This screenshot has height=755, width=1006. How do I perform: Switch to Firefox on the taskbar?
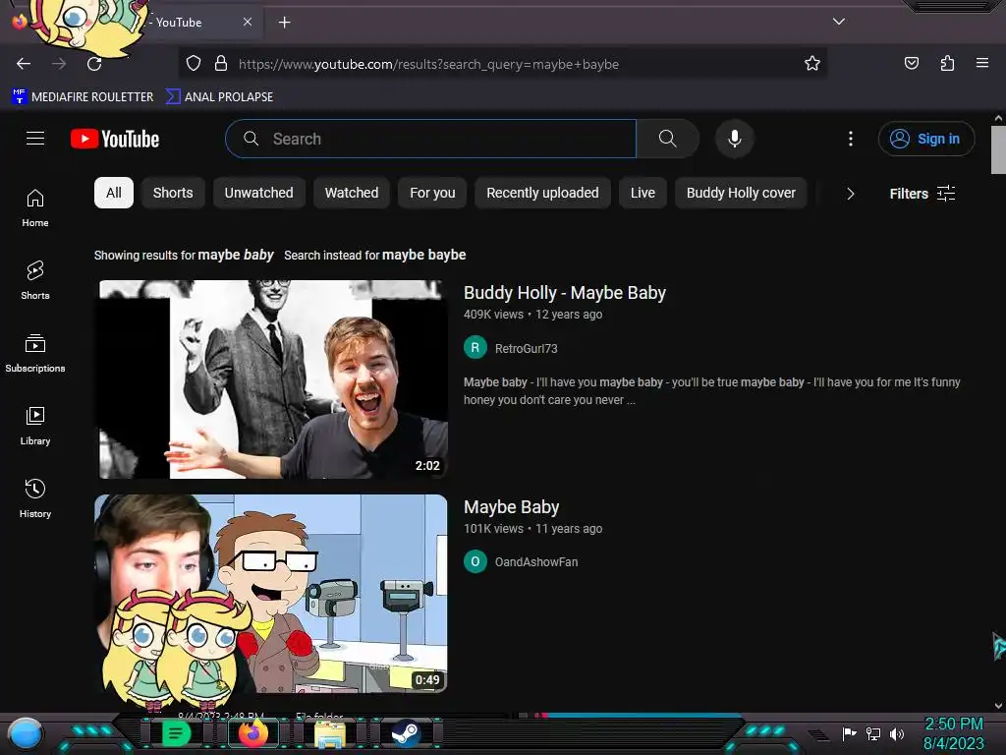click(252, 733)
